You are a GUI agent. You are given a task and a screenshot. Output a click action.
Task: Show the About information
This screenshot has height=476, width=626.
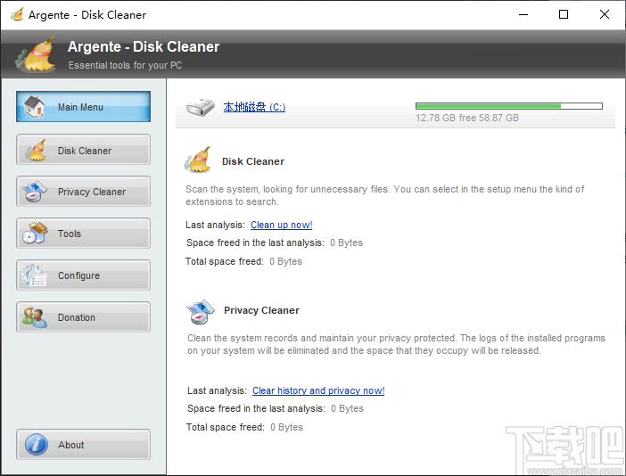pyautogui.click(x=84, y=445)
